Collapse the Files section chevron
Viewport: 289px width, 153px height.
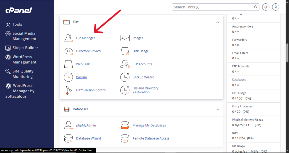pyautogui.click(x=218, y=22)
